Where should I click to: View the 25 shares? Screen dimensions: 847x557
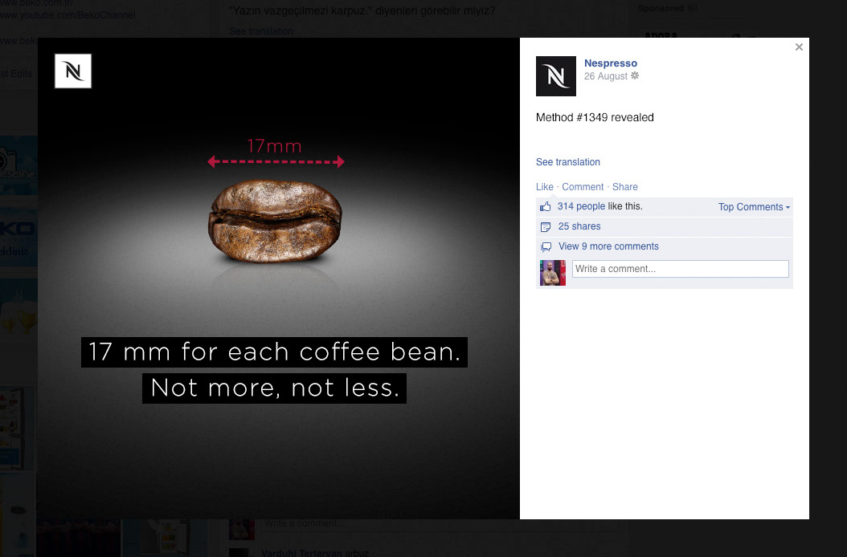pos(579,226)
